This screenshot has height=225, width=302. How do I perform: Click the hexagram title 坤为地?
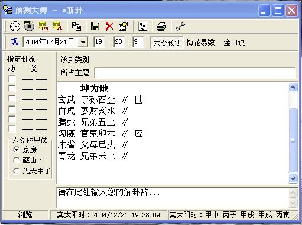click(x=94, y=88)
